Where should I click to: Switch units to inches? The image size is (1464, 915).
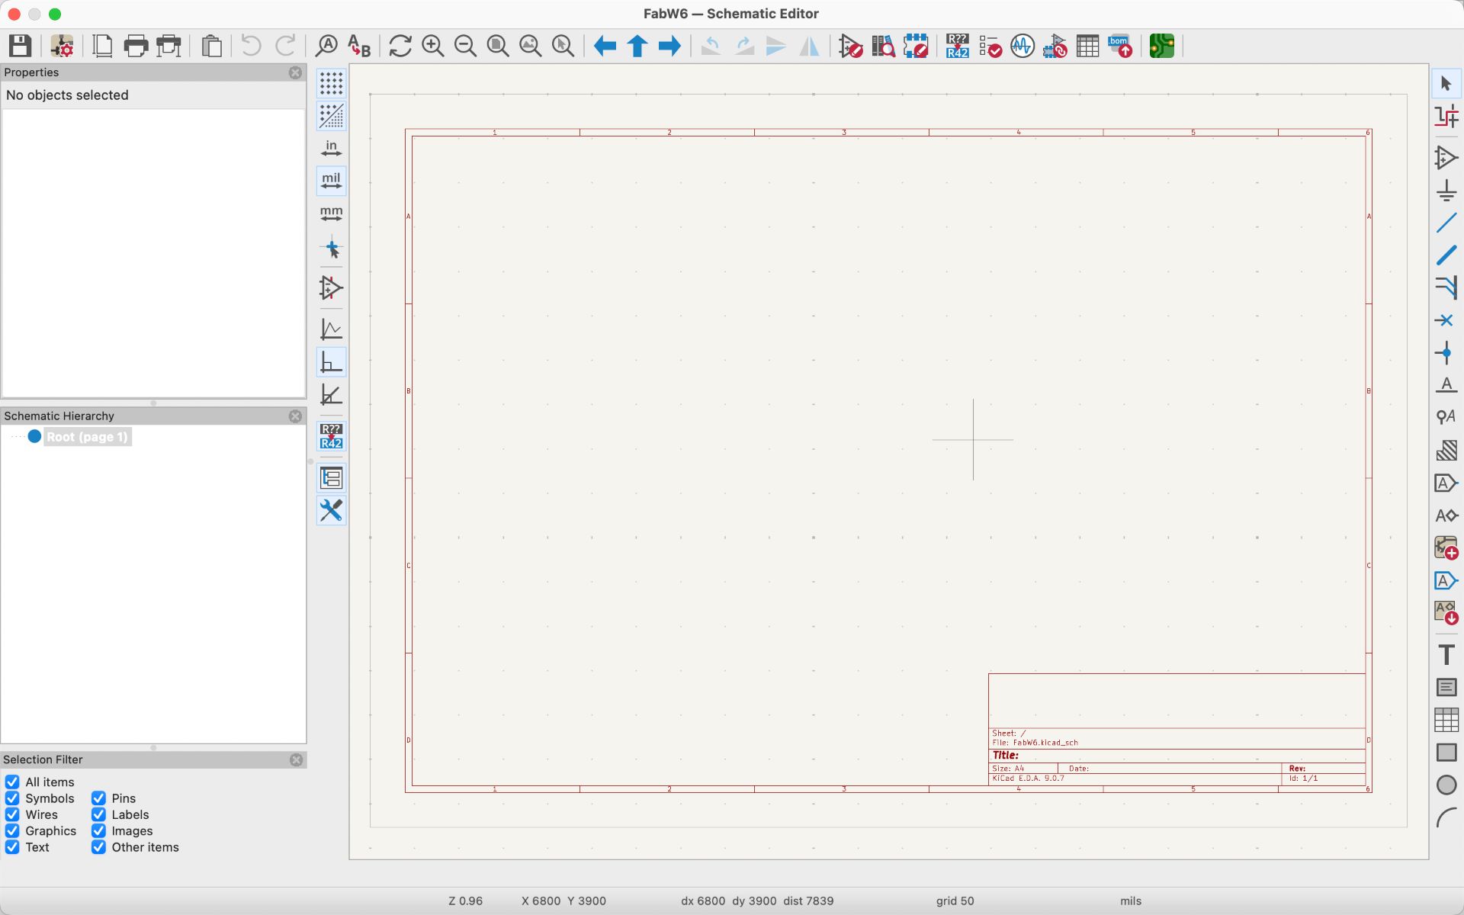[331, 148]
